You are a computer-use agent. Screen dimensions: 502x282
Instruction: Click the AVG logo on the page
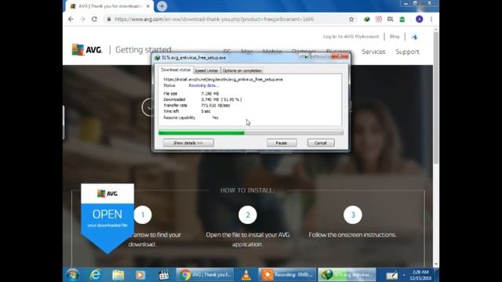point(87,50)
